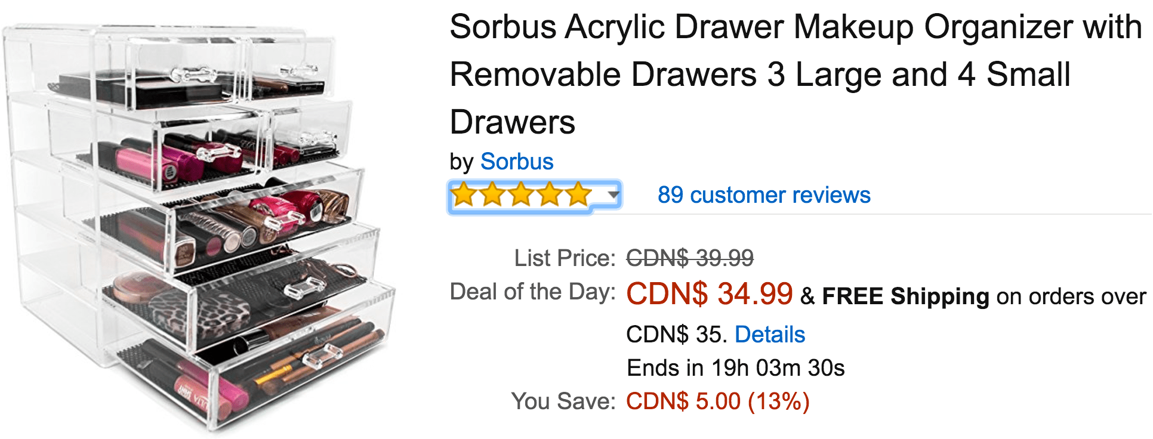Expand the star rating dropdown arrow
This screenshot has width=1153, height=439.
click(x=613, y=194)
